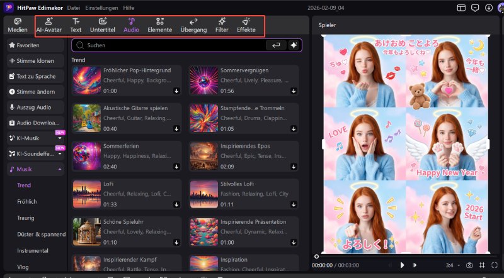Open Audio Download option
This screenshot has height=278, width=504.
click(x=35, y=123)
